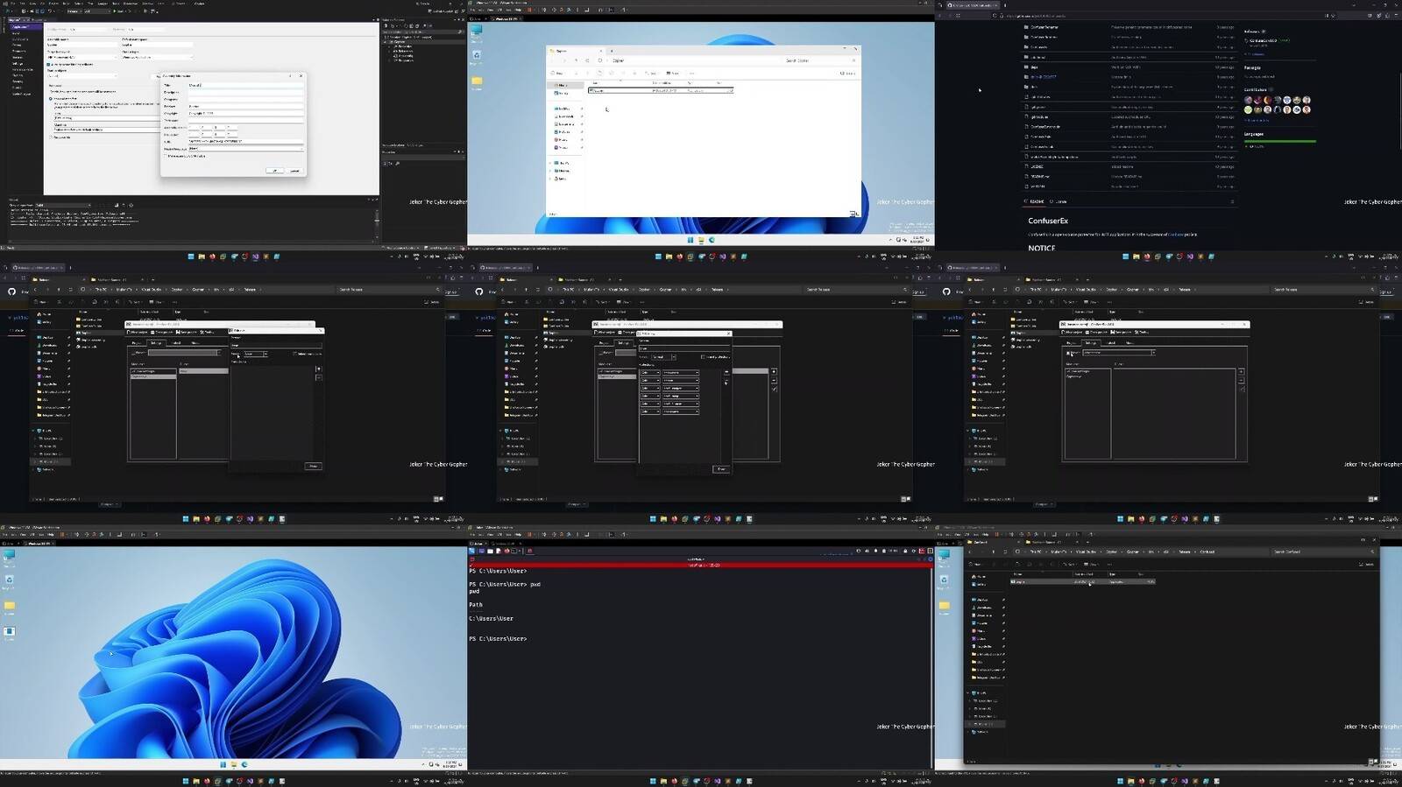Screen dimensions: 1402x787
Task: Click first contributor avatar on ConfuserEx GitHub page
Action: [1249, 100]
